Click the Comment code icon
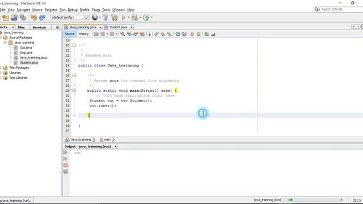The height and width of the screenshot is (204, 363). [x=206, y=34]
